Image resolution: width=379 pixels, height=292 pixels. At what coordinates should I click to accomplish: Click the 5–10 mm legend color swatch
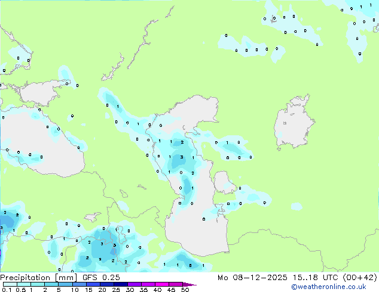click(x=65, y=284)
